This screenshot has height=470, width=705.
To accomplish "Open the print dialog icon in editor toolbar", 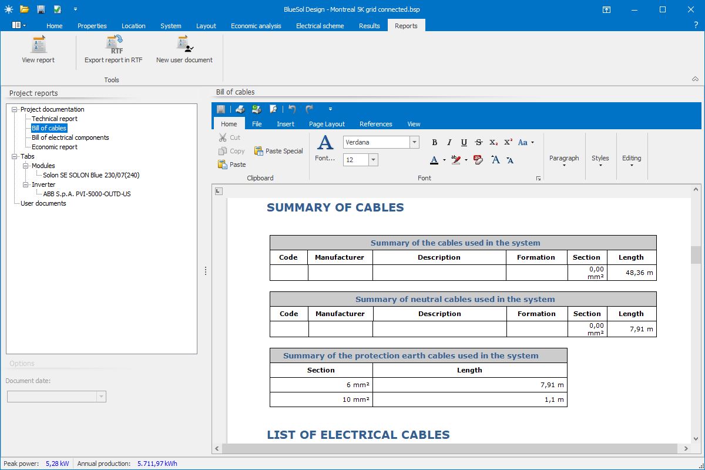I will (257, 109).
